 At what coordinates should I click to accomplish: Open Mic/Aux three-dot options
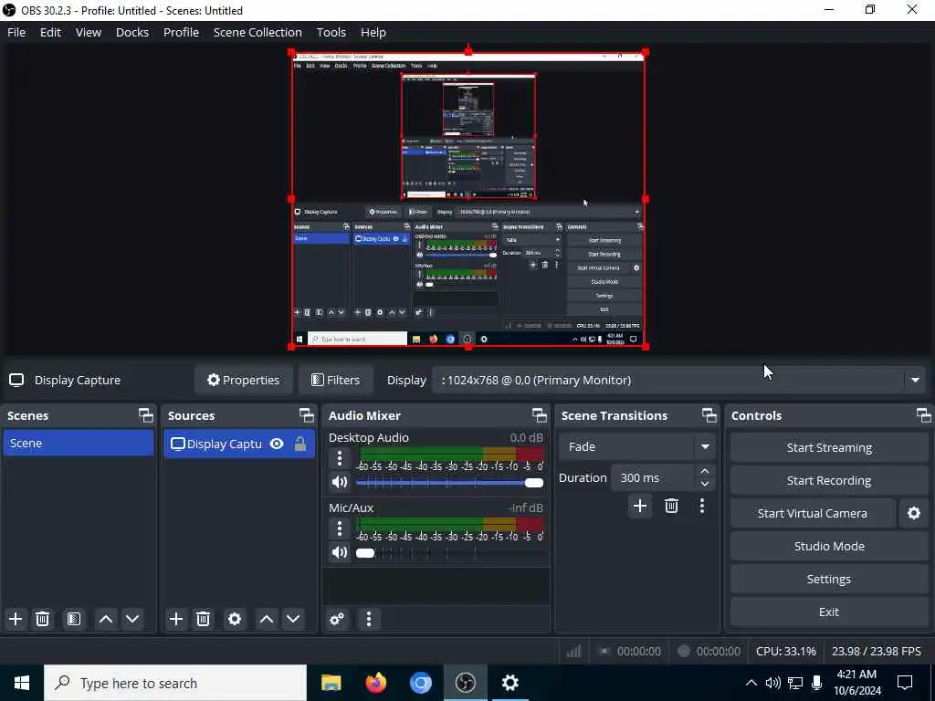340,528
